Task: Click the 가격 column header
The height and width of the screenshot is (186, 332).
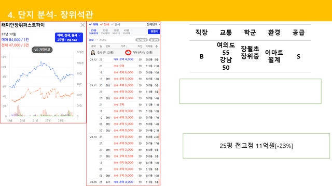Action: tap(123, 46)
